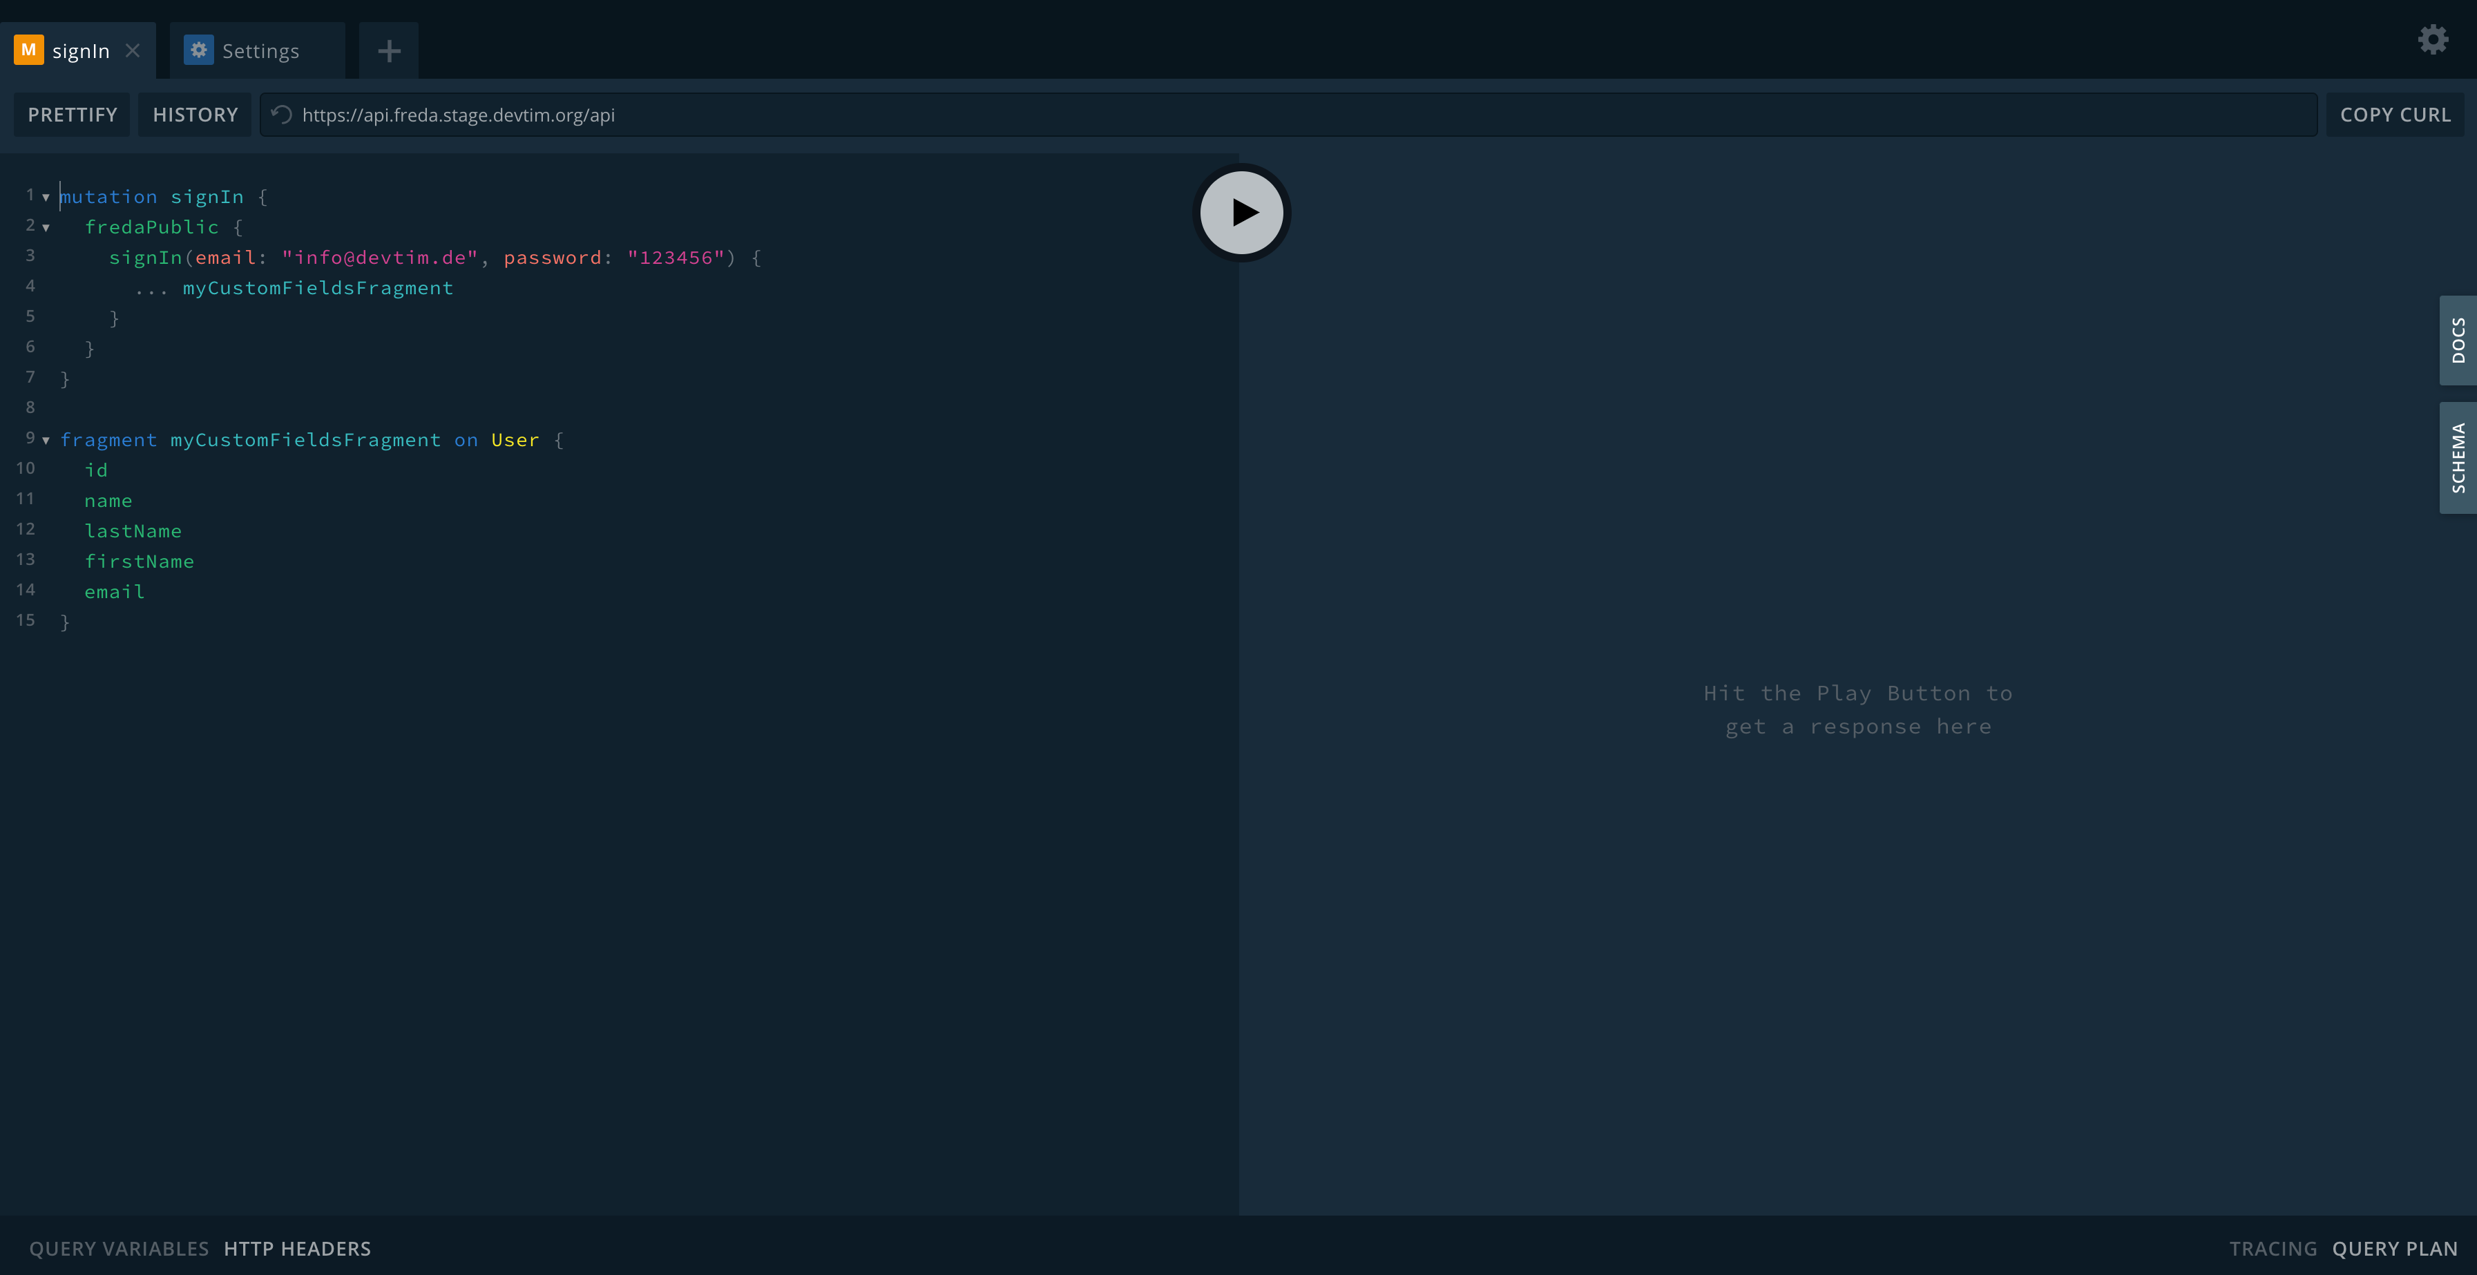Click the reload schema icon beside the URL
The width and height of the screenshot is (2477, 1275).
pyautogui.click(x=280, y=115)
